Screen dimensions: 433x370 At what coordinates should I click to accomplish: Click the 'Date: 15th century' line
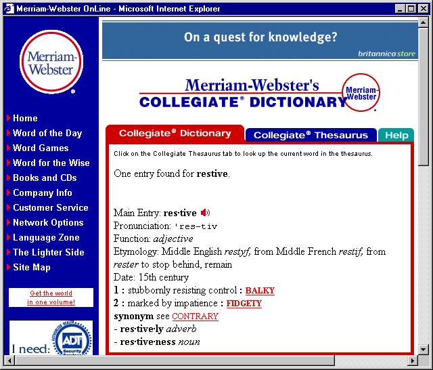click(x=151, y=277)
